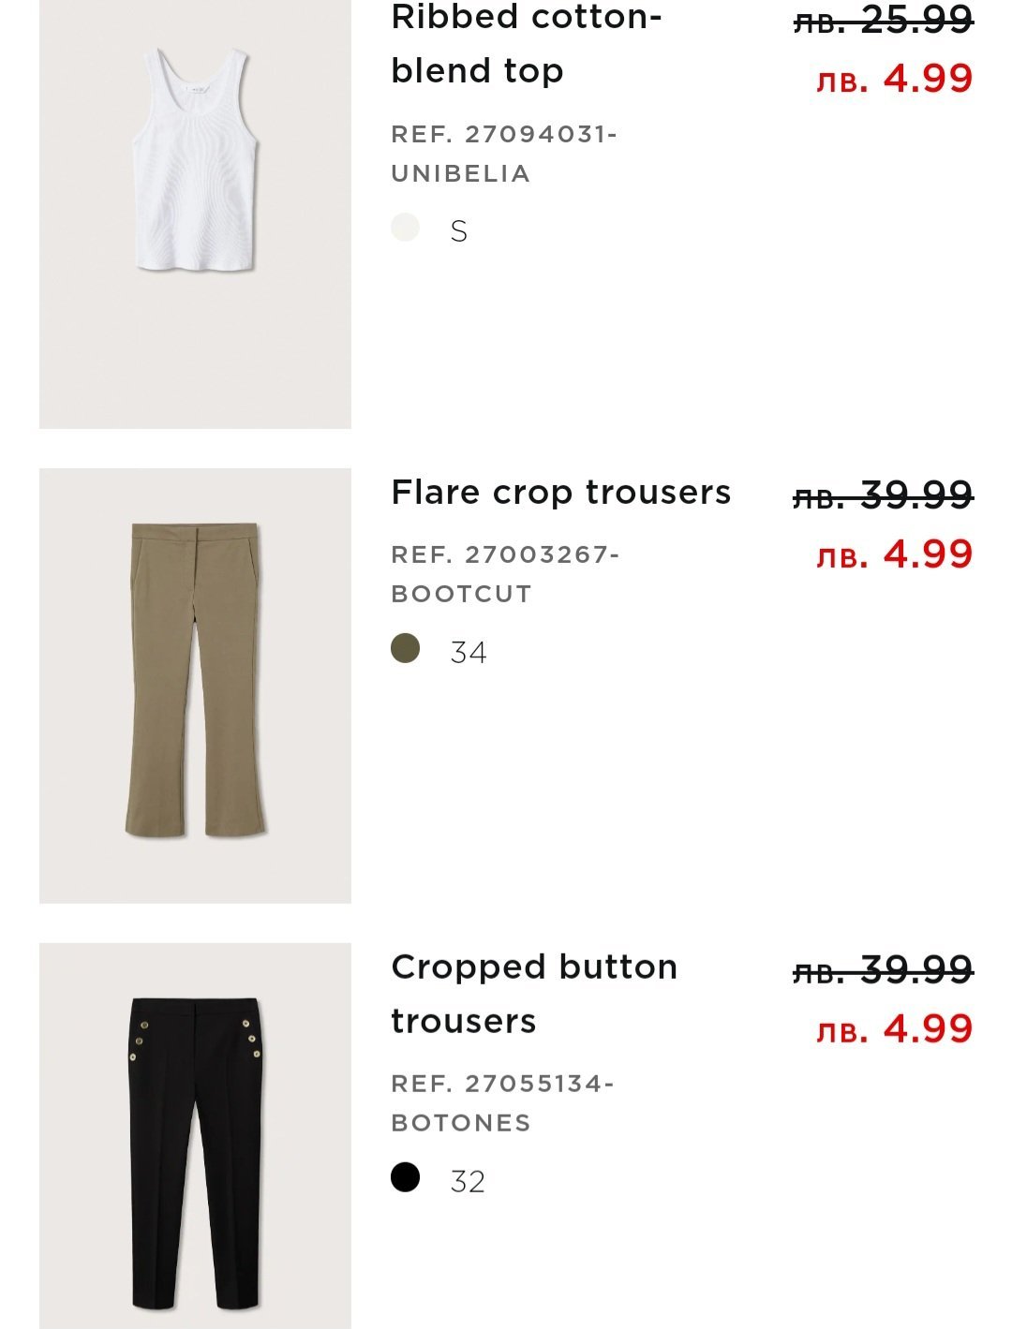Click size 32 of the button trousers

(468, 1182)
